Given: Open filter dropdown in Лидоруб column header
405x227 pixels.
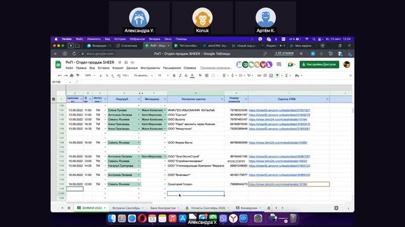Looking at the screenshot, I should click(139, 99).
